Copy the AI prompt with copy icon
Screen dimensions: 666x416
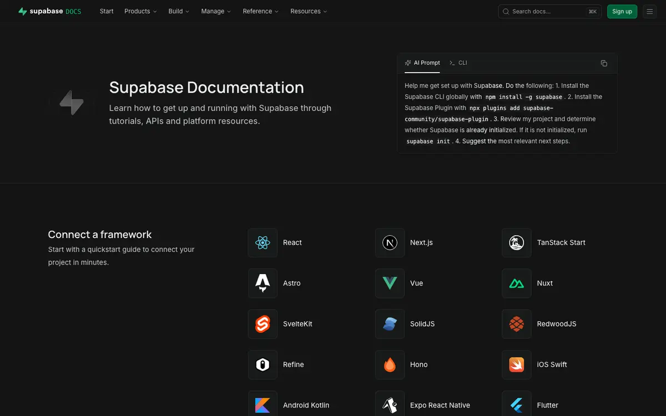point(604,63)
